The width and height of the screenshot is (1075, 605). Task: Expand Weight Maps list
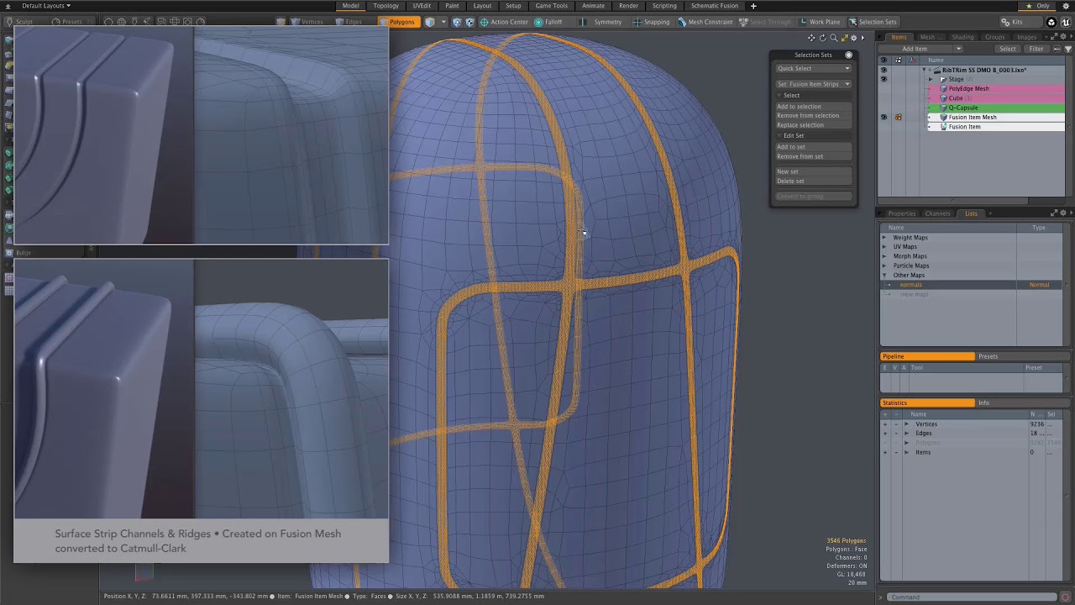pyautogui.click(x=884, y=238)
